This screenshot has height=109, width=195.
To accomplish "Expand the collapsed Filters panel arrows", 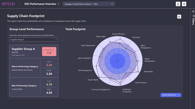I will pos(193,11).
